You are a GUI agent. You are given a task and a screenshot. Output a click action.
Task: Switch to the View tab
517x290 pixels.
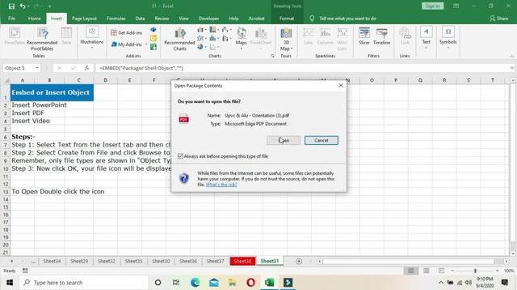(183, 19)
